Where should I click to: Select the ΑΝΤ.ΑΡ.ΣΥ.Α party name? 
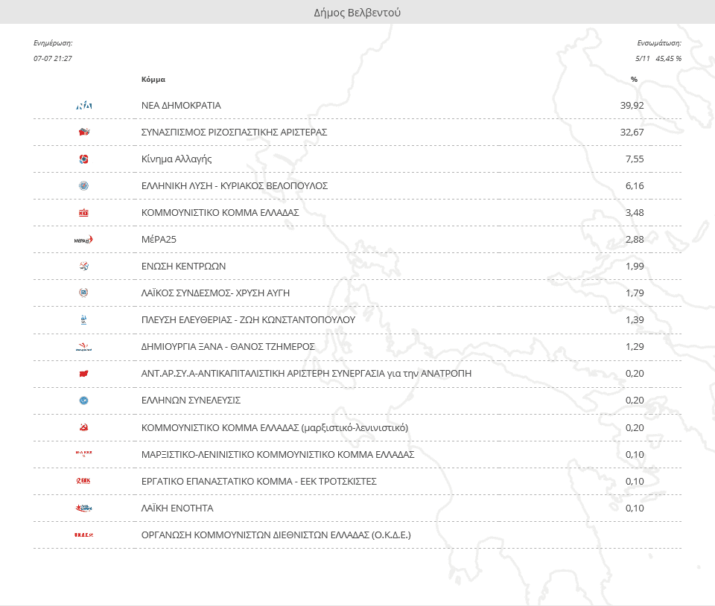[x=306, y=374]
